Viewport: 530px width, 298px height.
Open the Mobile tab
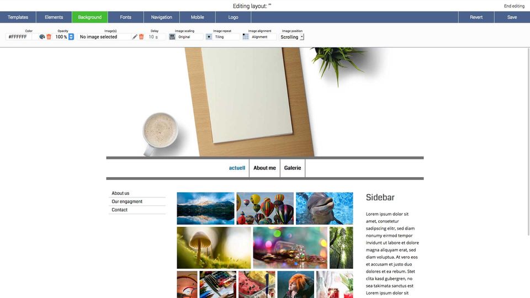(x=197, y=17)
